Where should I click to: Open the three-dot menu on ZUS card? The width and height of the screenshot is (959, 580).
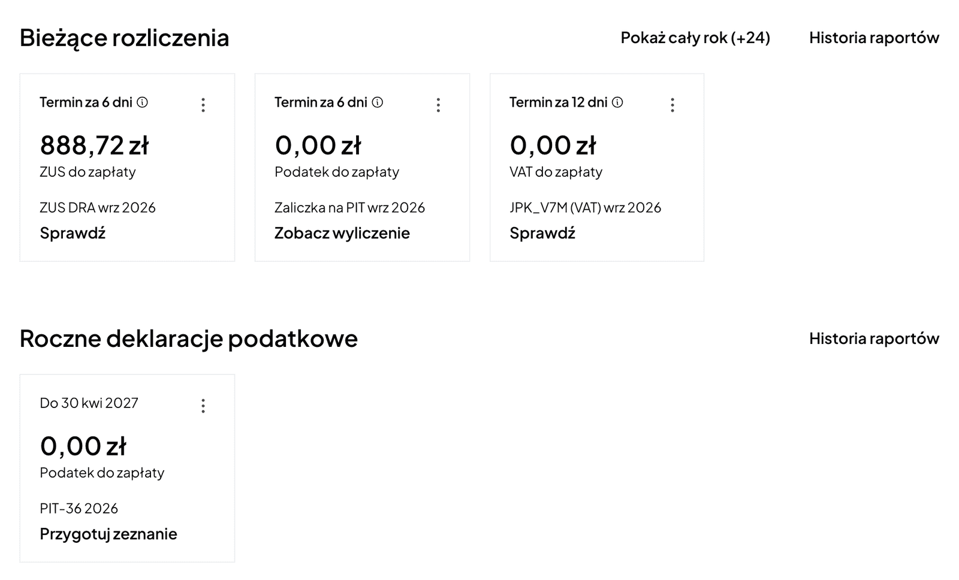(203, 105)
